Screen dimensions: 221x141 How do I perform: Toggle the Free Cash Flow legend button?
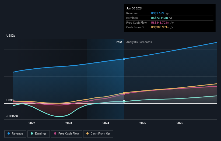tap(66, 134)
